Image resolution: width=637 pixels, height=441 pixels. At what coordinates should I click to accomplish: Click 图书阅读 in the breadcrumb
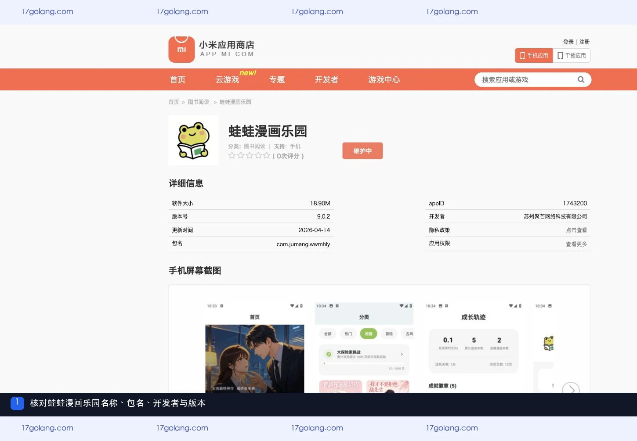[x=198, y=102]
